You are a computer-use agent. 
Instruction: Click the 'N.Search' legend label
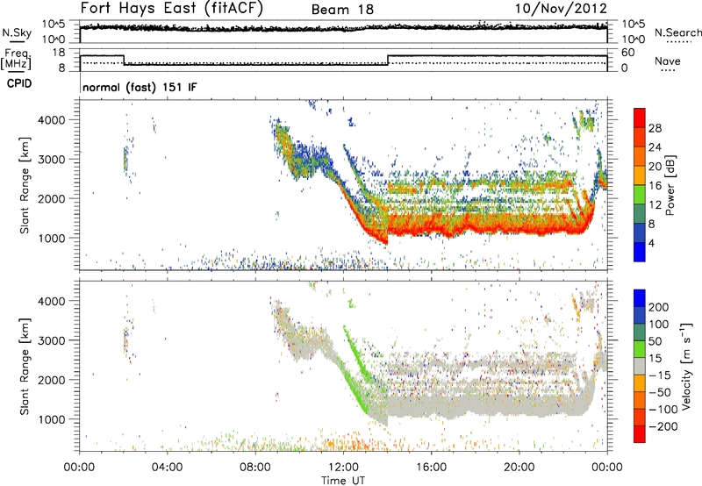pyautogui.click(x=677, y=32)
